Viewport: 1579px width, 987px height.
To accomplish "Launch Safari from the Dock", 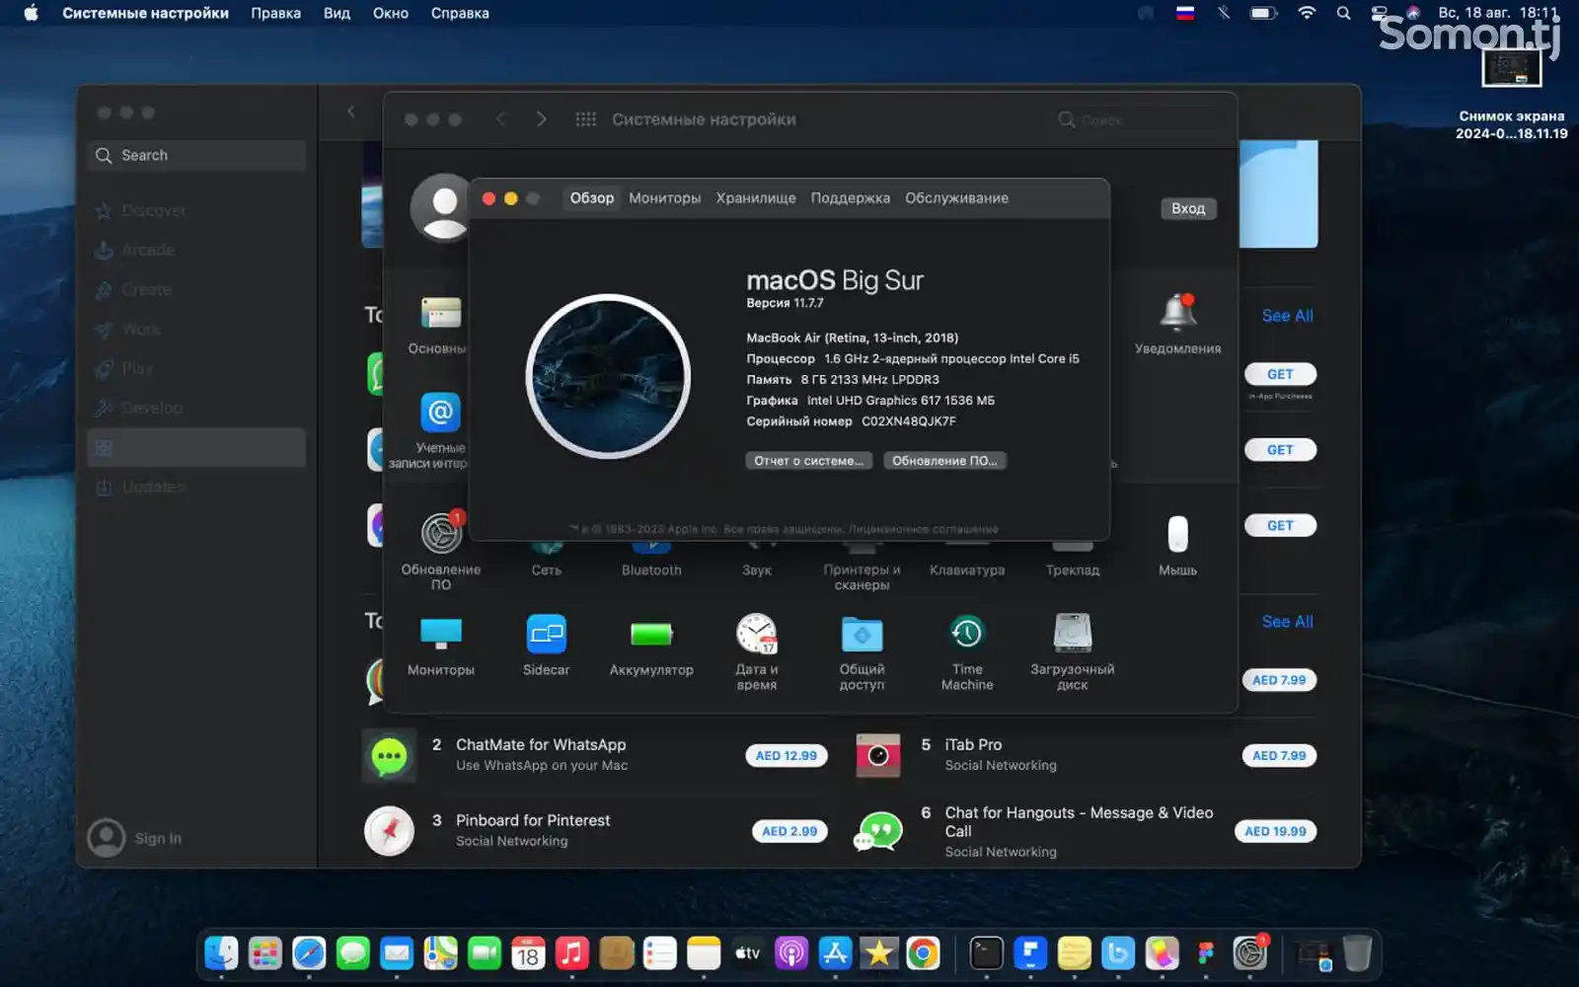I will pos(309,952).
